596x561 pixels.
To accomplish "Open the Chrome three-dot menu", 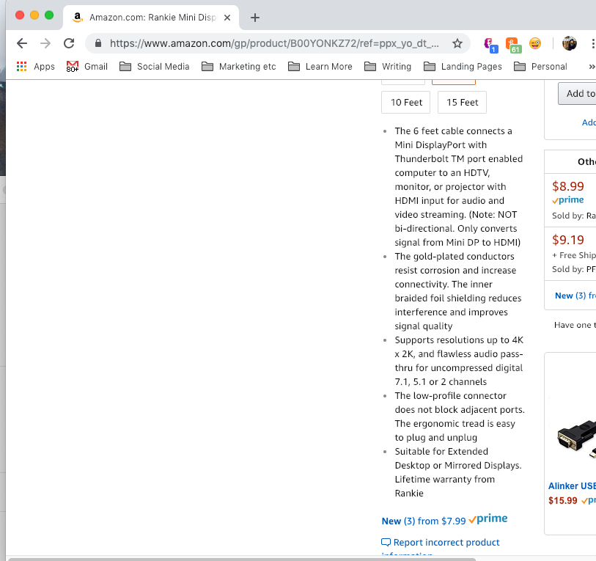I will coord(592,43).
